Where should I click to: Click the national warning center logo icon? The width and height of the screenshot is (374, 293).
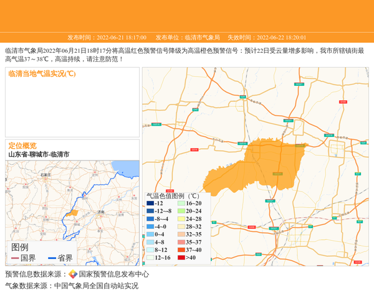coord(73,274)
